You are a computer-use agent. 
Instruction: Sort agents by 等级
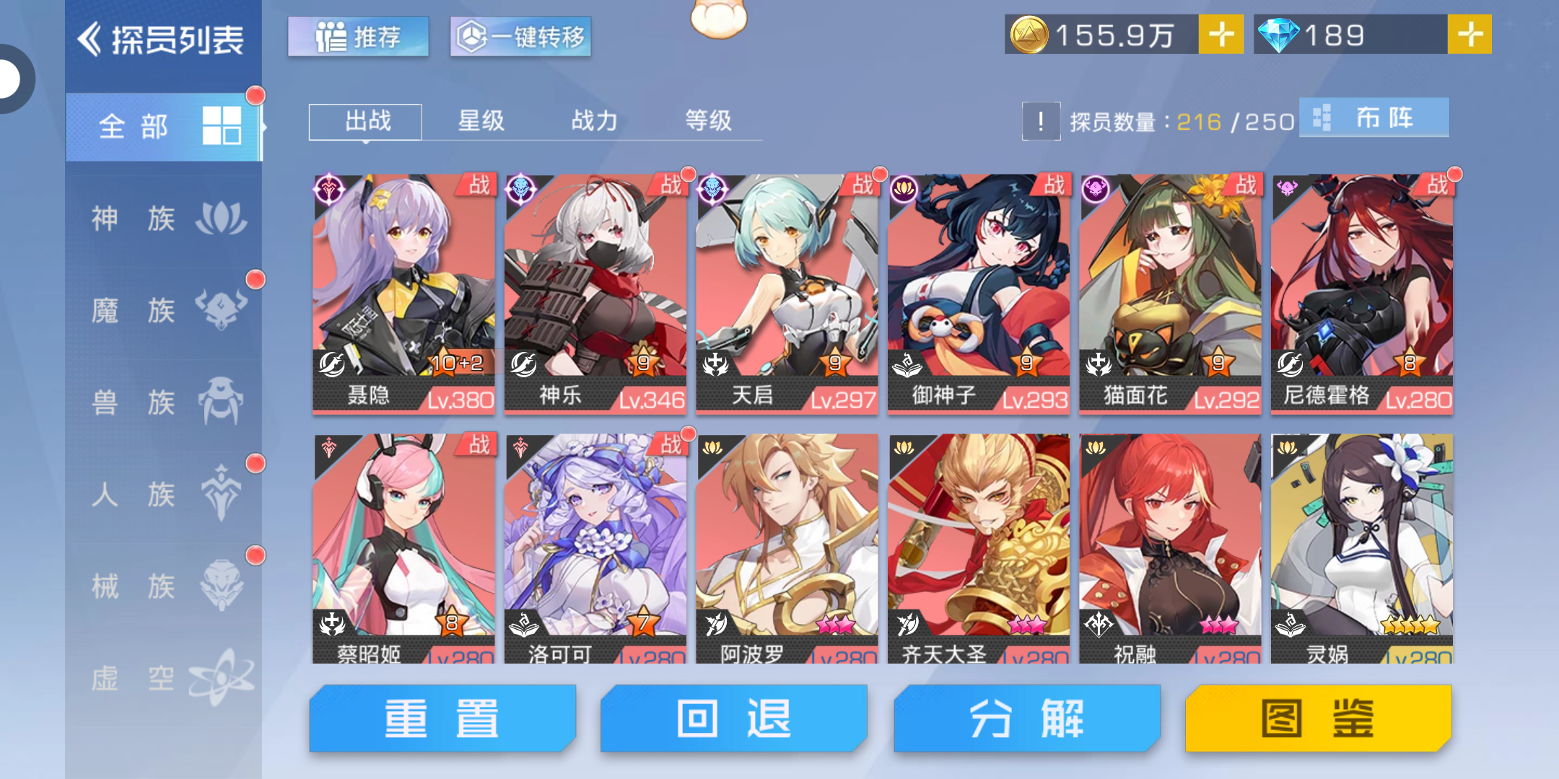708,120
